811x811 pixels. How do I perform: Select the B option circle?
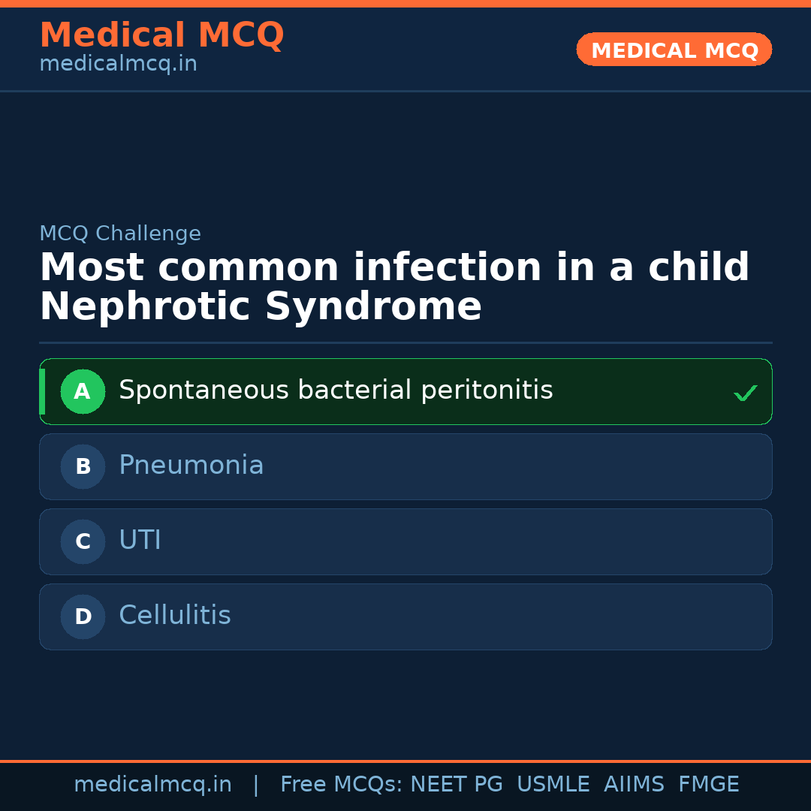coord(83,466)
